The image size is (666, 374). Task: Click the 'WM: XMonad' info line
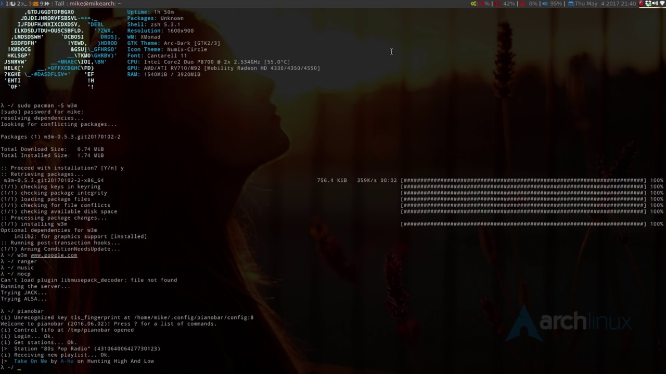pyautogui.click(x=144, y=37)
